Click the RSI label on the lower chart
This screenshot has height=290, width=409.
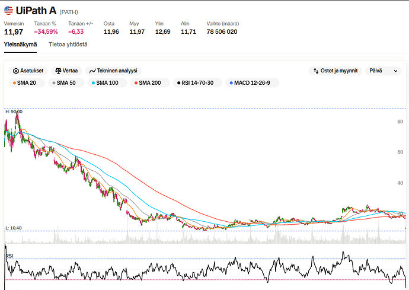pyautogui.click(x=9, y=256)
